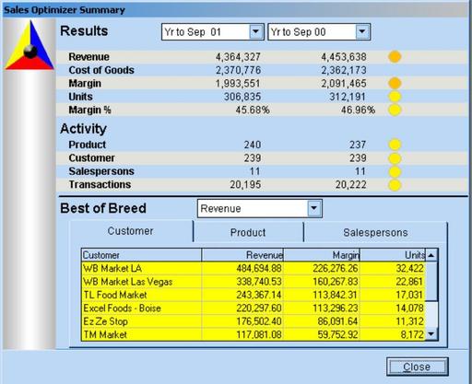Click the scroll up arrow in customer table

pyautogui.click(x=431, y=255)
